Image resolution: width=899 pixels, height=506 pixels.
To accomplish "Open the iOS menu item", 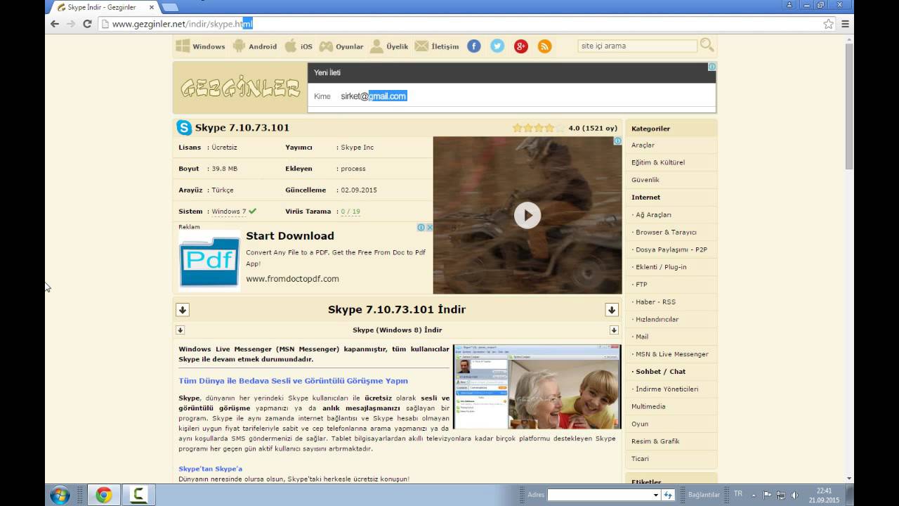I will point(298,46).
